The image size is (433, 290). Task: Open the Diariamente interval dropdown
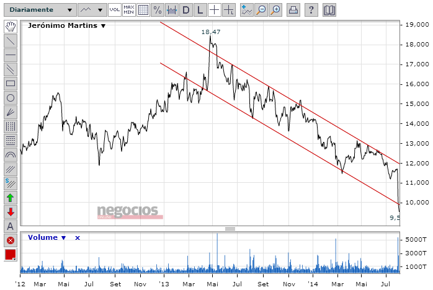tap(40, 10)
